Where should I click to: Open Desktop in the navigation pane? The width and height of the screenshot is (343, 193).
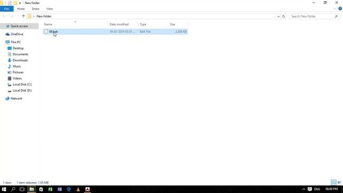(x=18, y=48)
